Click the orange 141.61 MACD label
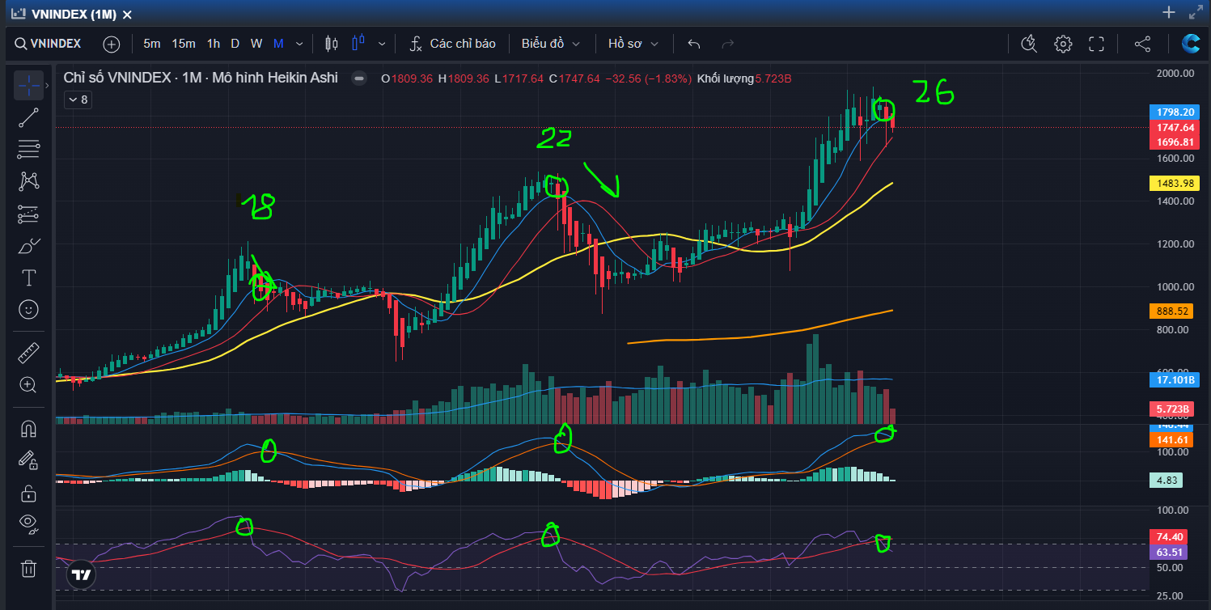Image resolution: width=1211 pixels, height=610 pixels. (x=1171, y=440)
